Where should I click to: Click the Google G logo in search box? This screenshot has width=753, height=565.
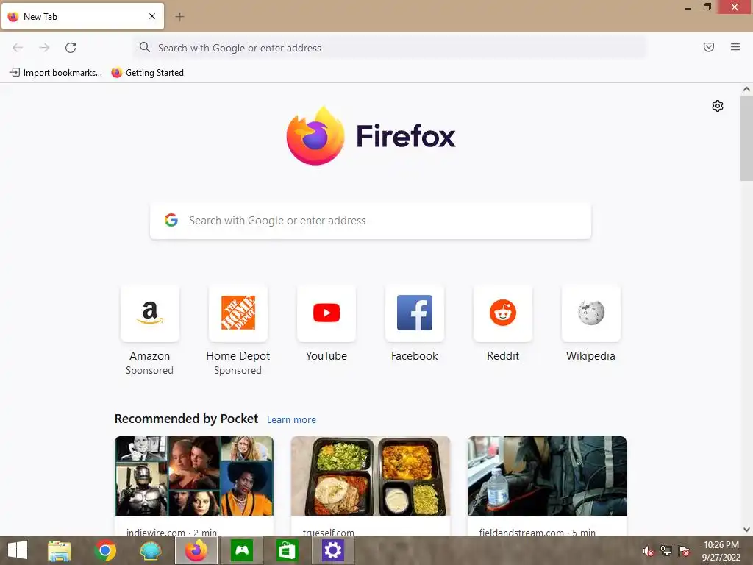click(171, 220)
